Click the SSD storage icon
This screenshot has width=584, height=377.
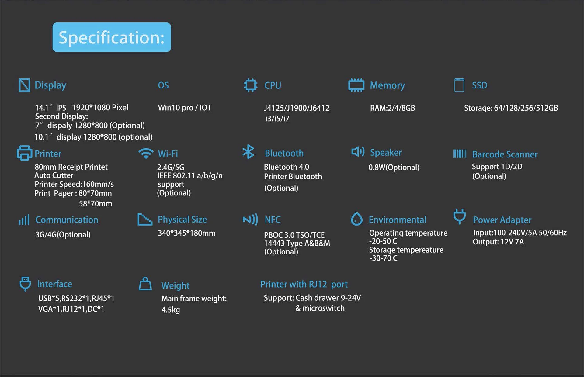pos(459,85)
